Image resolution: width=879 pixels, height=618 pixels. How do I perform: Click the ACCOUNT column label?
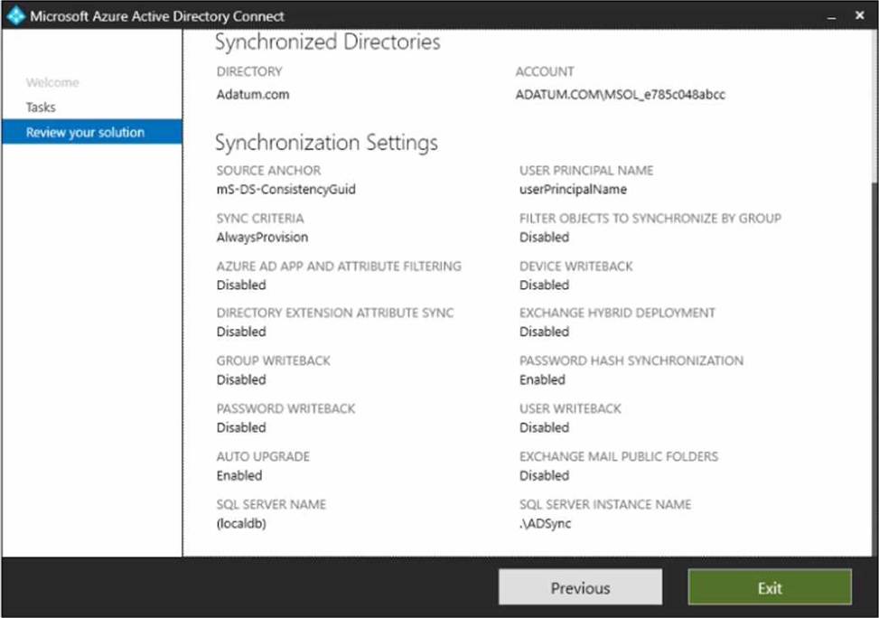point(545,71)
